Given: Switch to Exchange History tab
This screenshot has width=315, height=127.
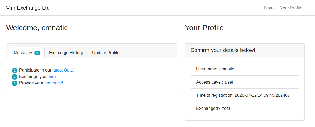Looking at the screenshot, I should pos(66,53).
